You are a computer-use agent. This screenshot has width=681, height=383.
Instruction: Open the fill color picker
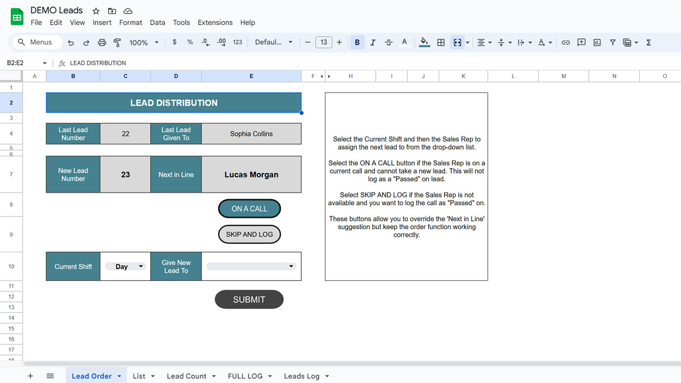[424, 42]
